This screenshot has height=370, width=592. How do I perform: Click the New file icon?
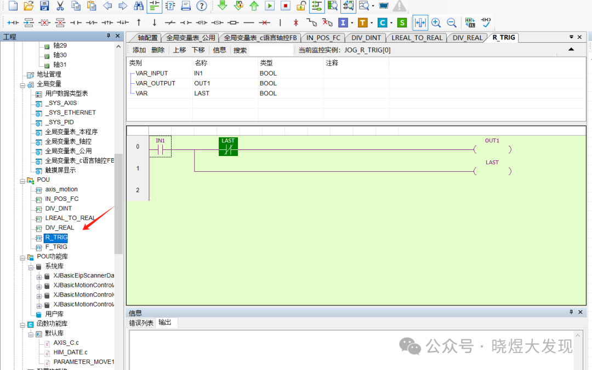click(13, 5)
